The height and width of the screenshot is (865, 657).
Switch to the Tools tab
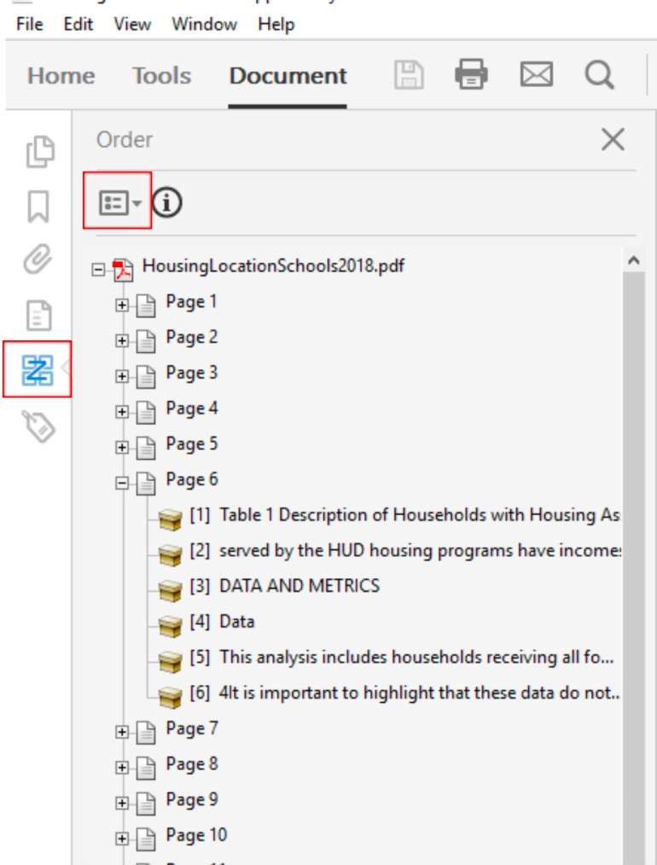(x=161, y=76)
